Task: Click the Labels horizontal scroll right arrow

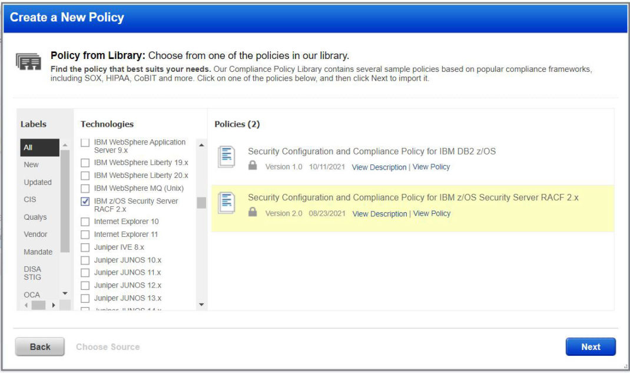Action: [x=54, y=305]
